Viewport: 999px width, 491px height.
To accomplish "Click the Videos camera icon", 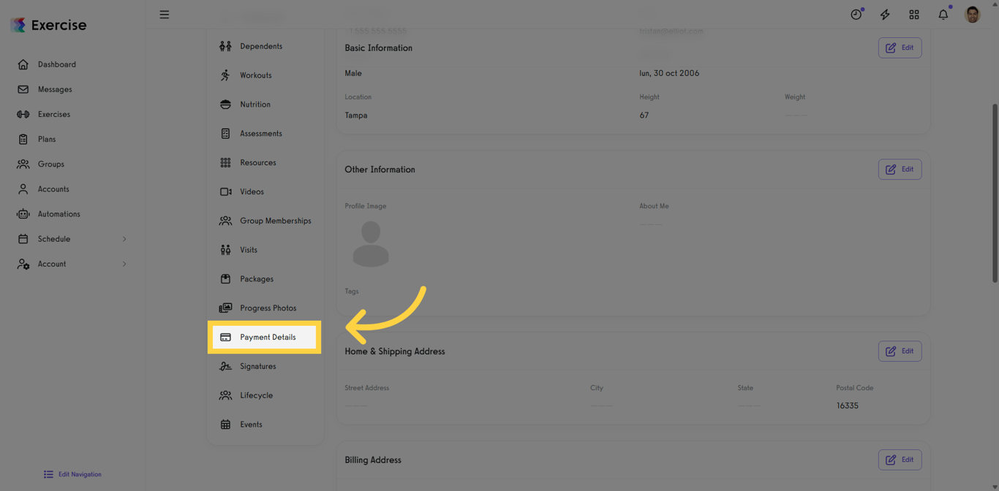I will click(x=227, y=191).
